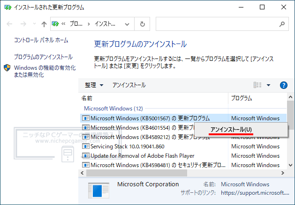Minimize the installed updates window
The width and height of the screenshot is (295, 205).
[241, 7]
